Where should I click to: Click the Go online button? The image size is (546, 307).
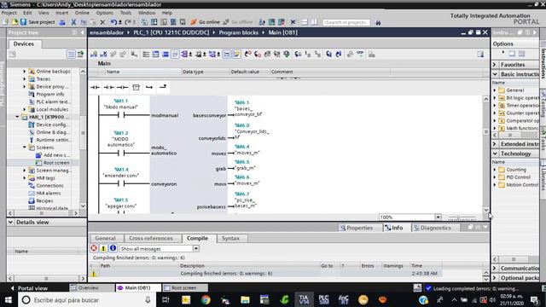tap(205, 22)
